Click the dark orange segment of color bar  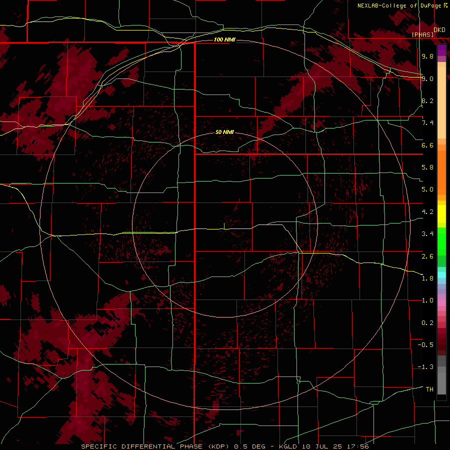[441, 172]
